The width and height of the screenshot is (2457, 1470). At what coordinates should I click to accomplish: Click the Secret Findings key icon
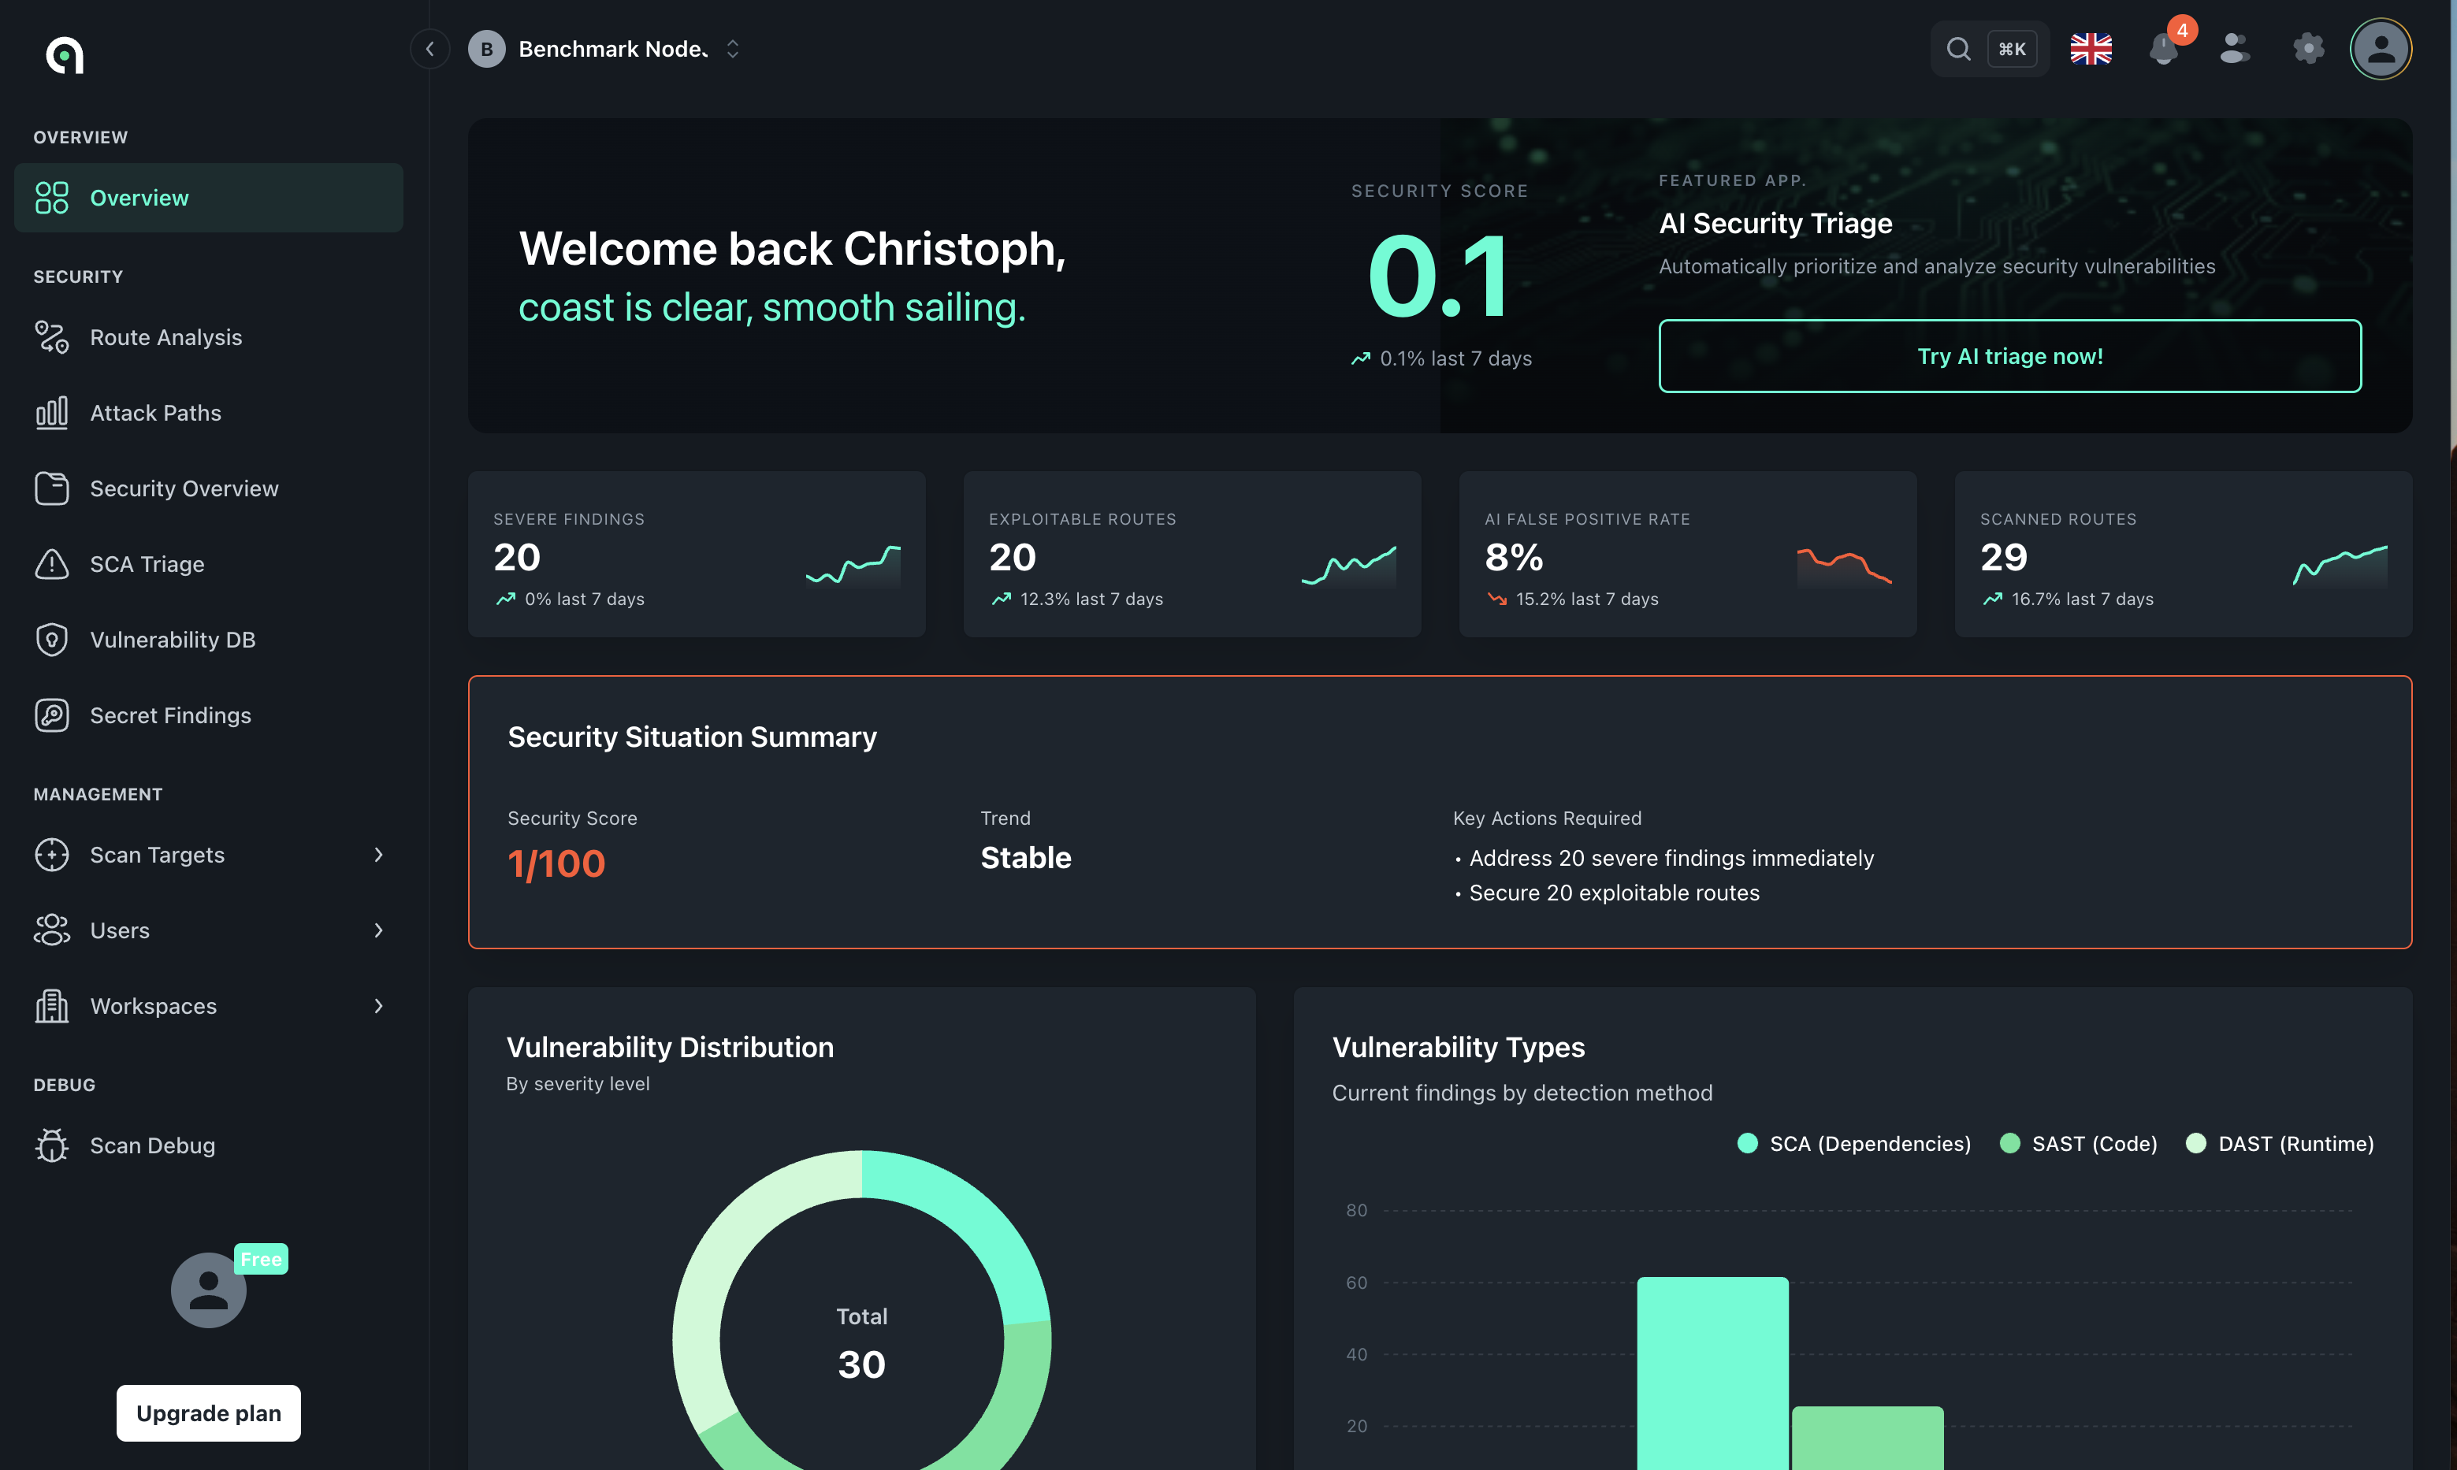coord(51,715)
